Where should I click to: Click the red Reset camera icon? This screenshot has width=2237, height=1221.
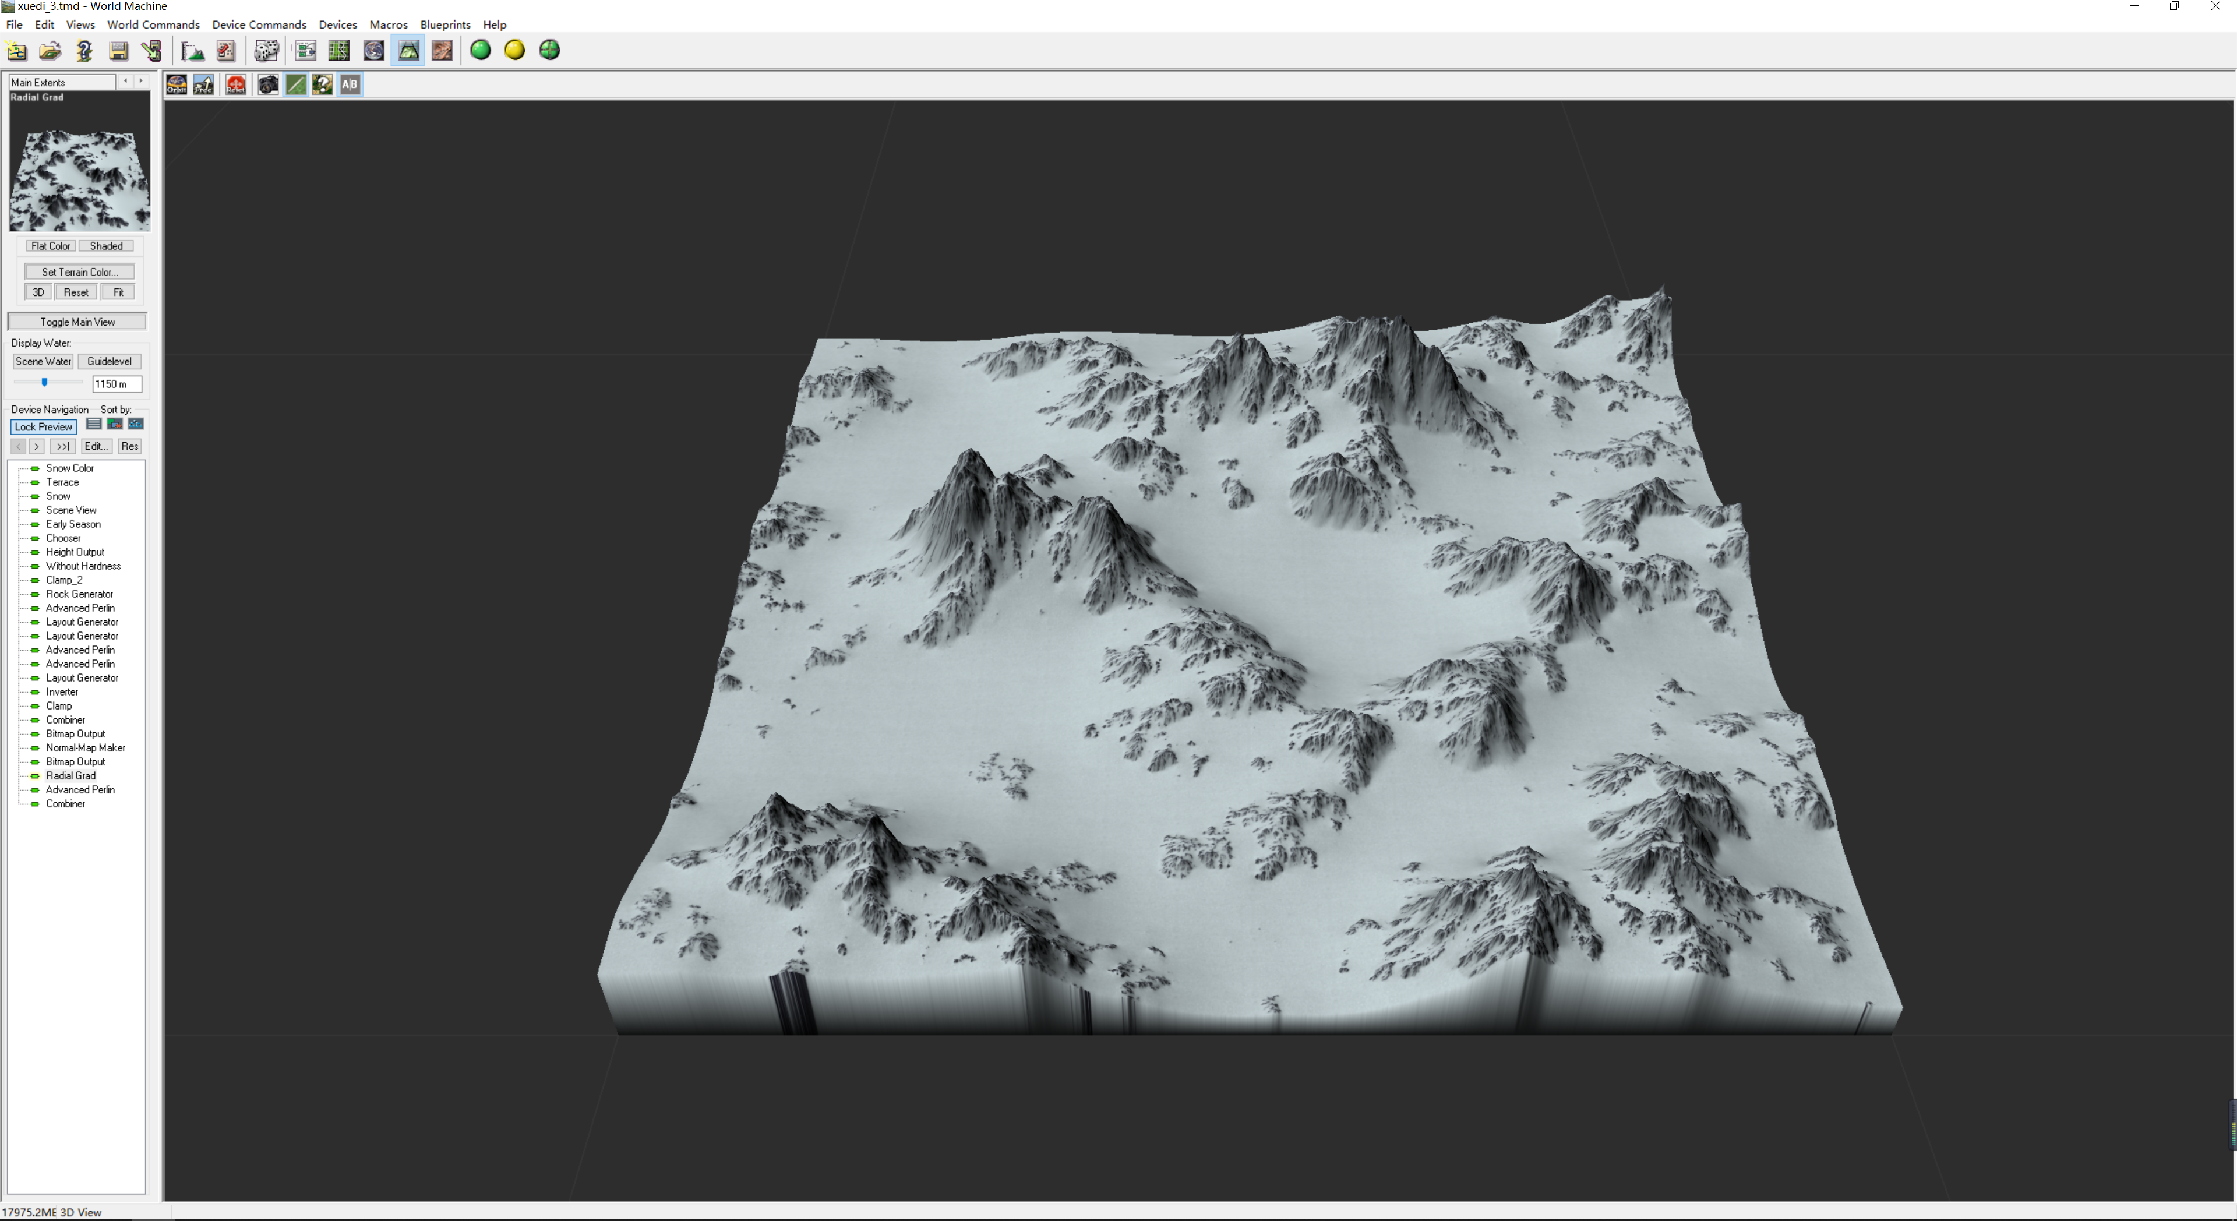click(236, 84)
